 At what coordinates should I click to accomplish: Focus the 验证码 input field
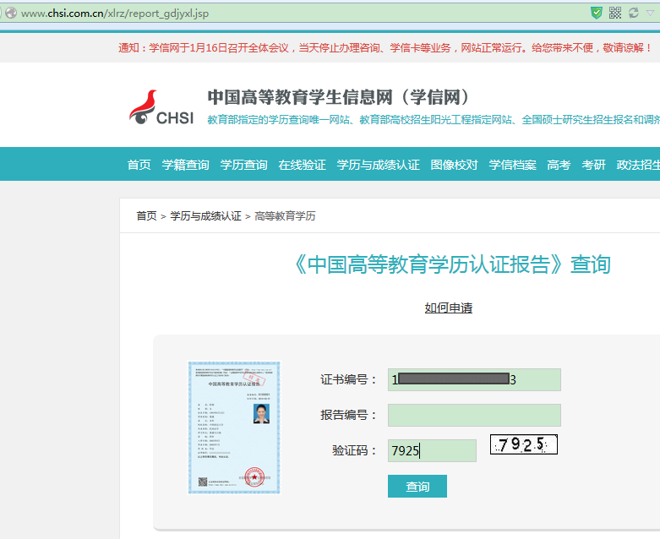coord(432,450)
